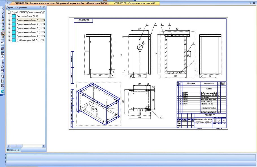Viewport: 257px width, 167px height.
Task: Click the magnifier zoom icon in the left toolbar
Action: 3,92
